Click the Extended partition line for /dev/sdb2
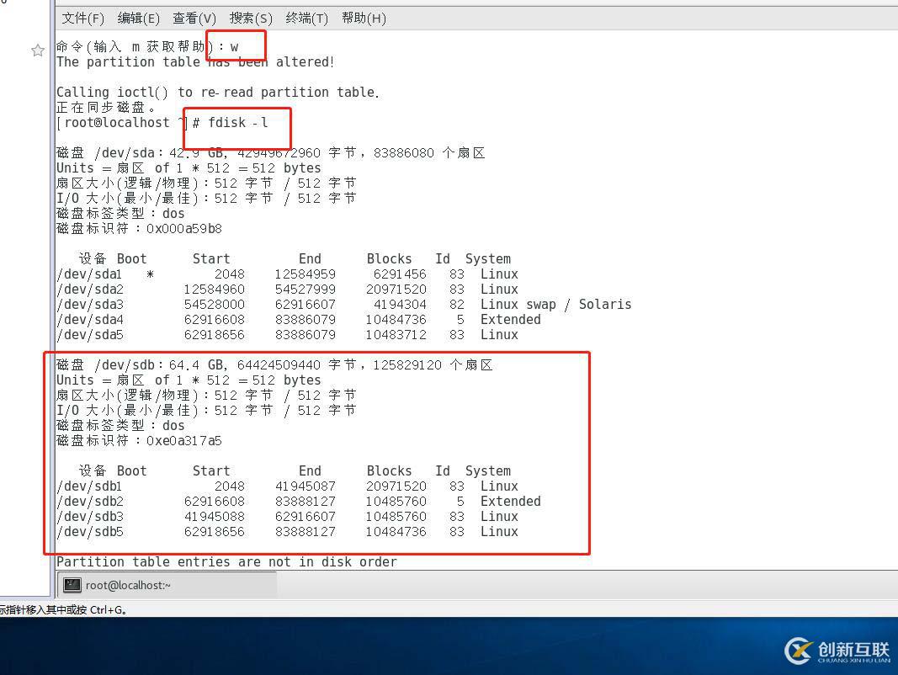 pos(252,501)
